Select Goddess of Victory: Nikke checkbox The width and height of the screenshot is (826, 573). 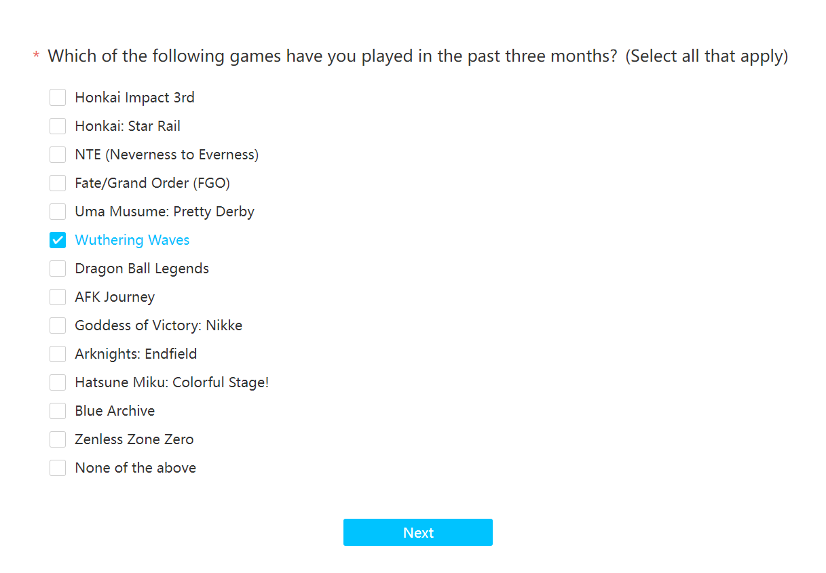click(58, 325)
